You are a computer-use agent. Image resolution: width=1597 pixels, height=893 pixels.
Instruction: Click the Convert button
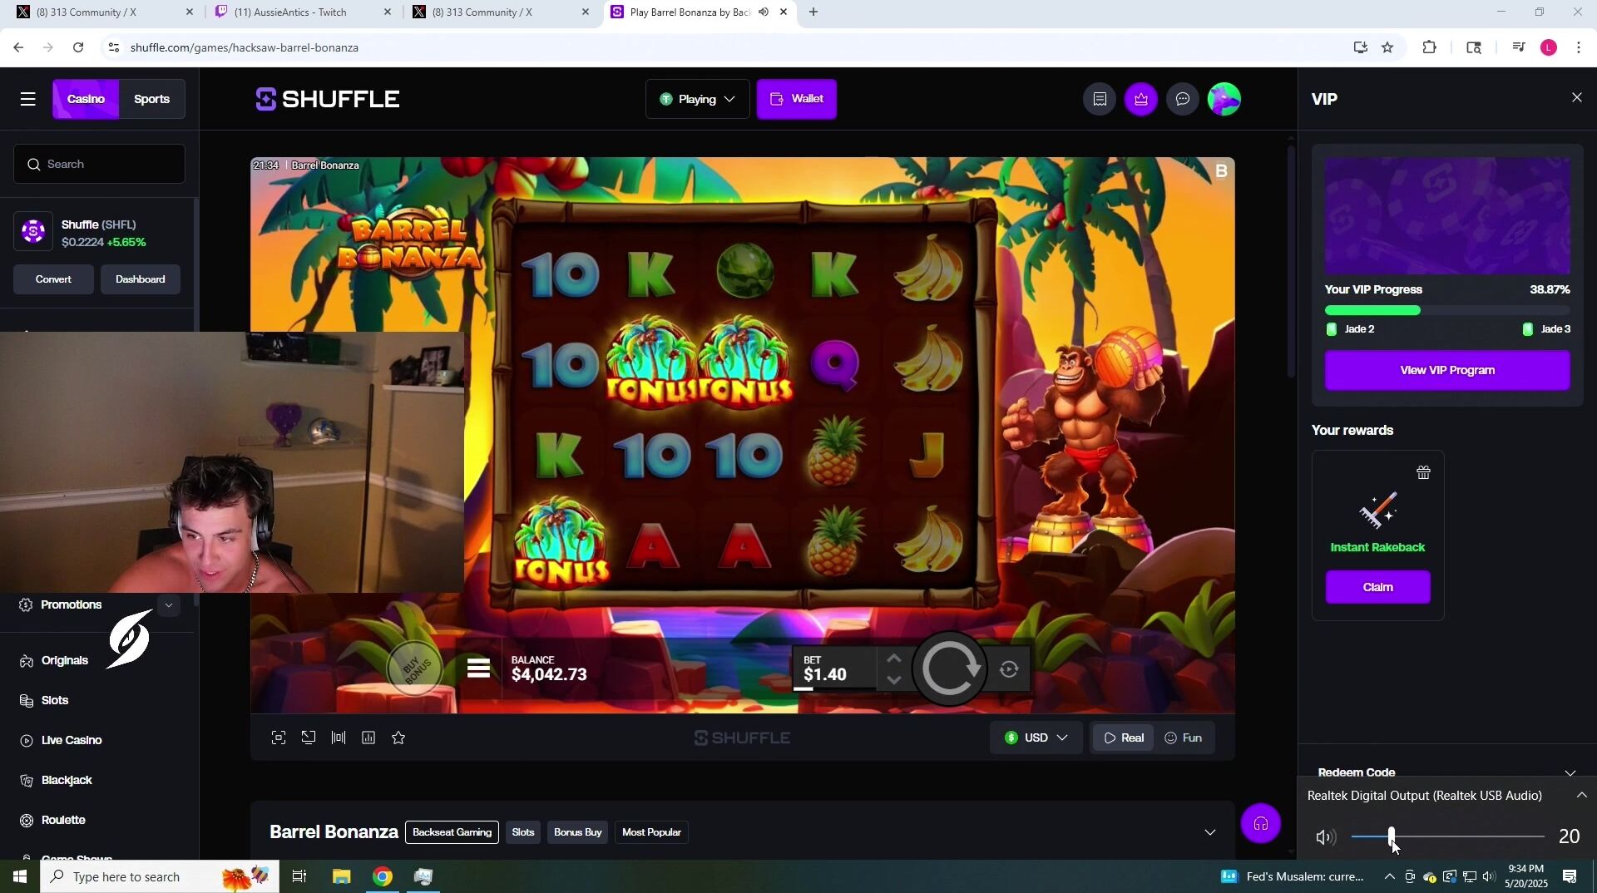coord(53,280)
